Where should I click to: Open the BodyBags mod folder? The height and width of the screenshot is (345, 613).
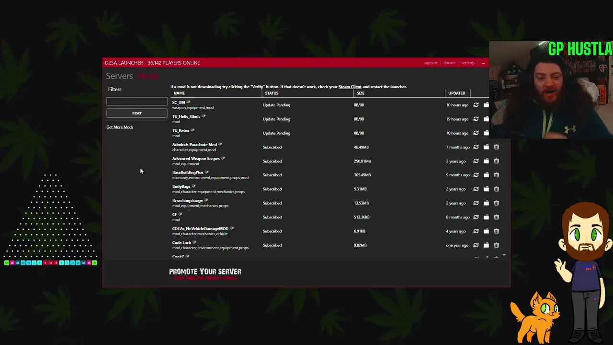click(x=486, y=189)
